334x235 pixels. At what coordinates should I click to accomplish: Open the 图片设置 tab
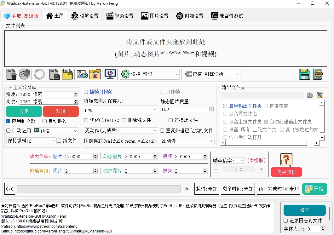click(155, 16)
